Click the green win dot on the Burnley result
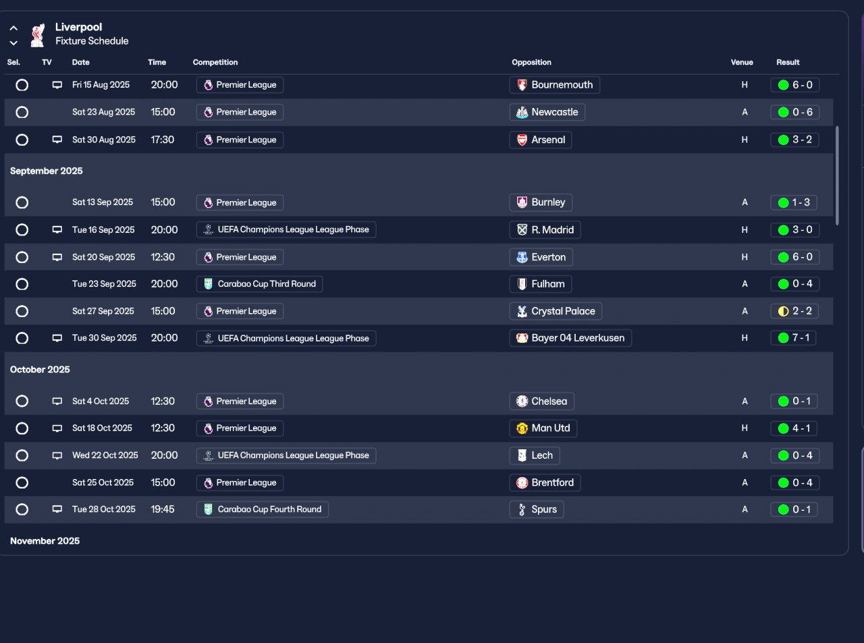 (x=784, y=202)
